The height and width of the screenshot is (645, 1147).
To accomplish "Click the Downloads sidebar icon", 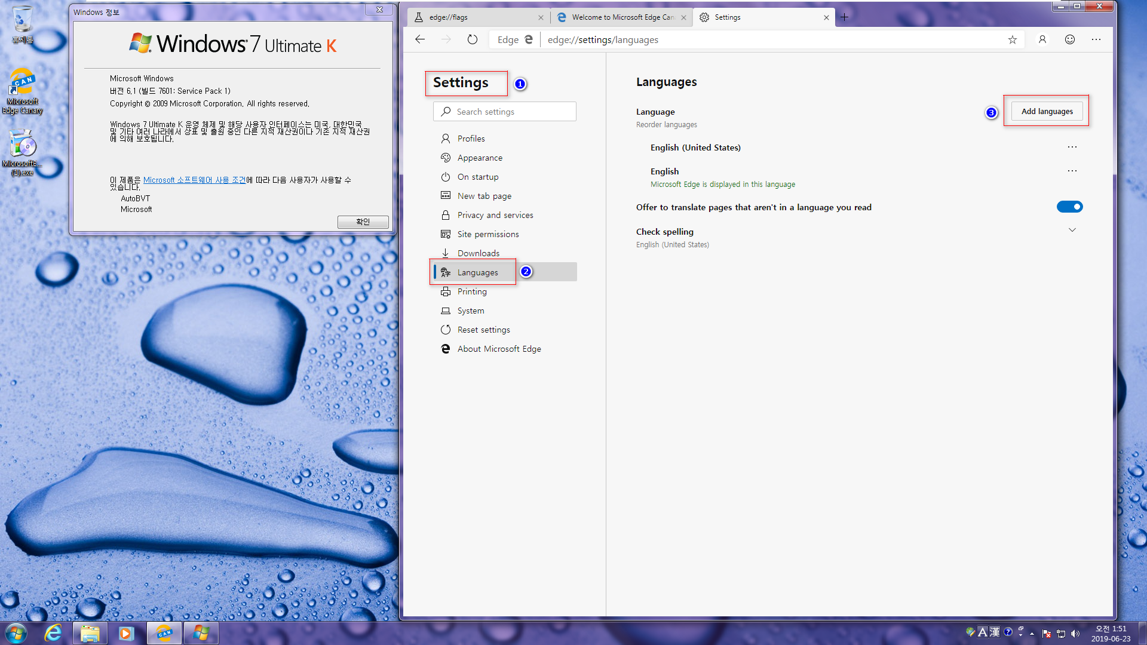I will [x=446, y=253].
